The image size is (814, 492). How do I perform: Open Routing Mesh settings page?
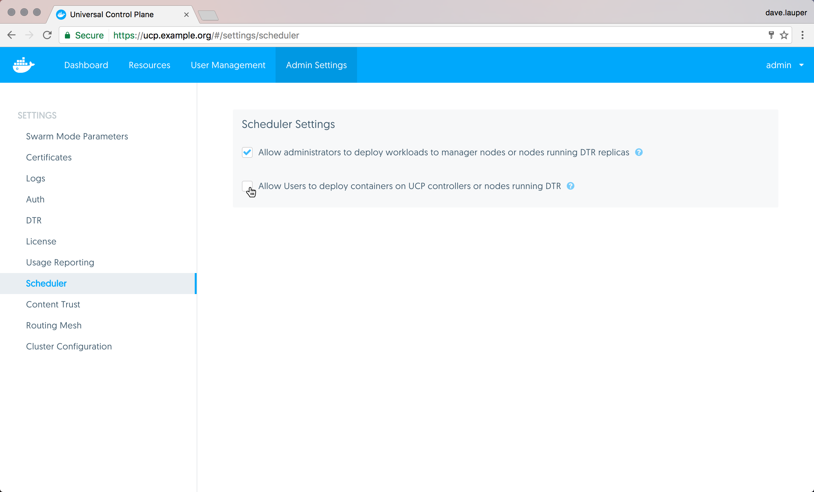[x=54, y=326]
